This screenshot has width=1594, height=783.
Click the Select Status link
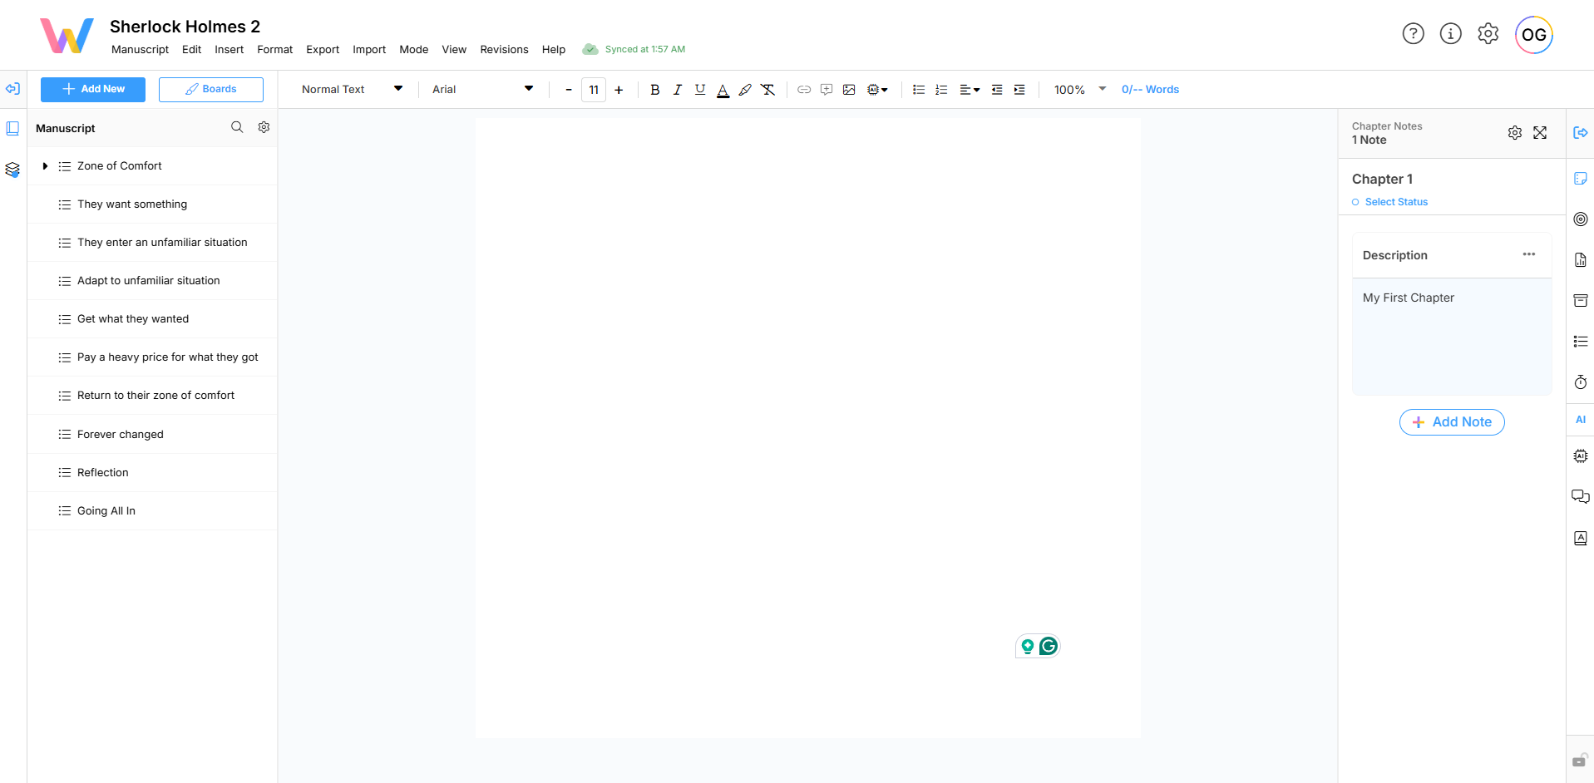(1395, 202)
